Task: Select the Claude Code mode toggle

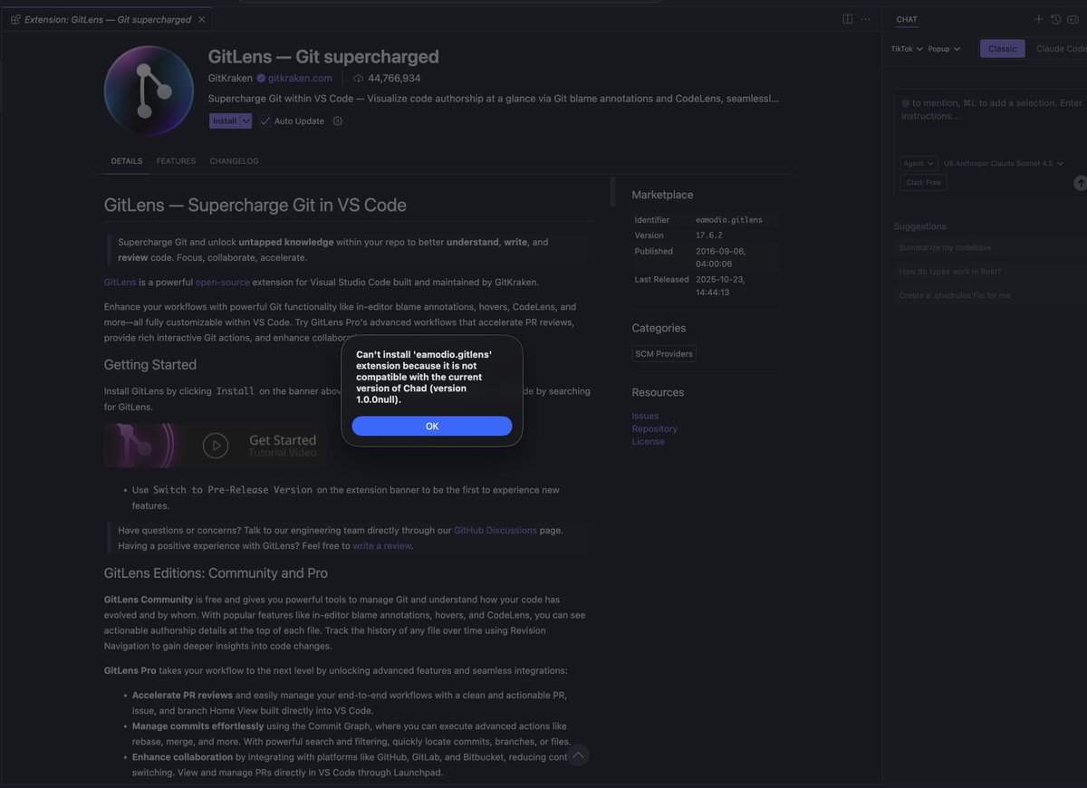Action: (x=1060, y=49)
